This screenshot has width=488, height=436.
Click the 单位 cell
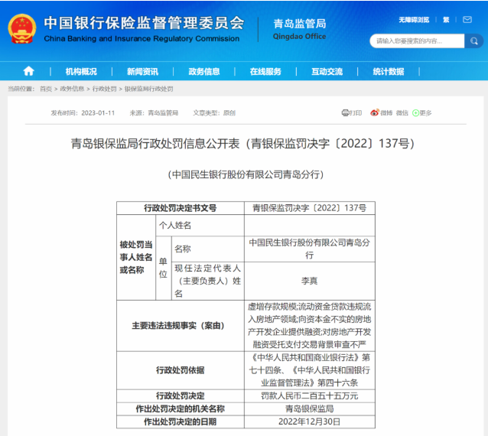164,268
